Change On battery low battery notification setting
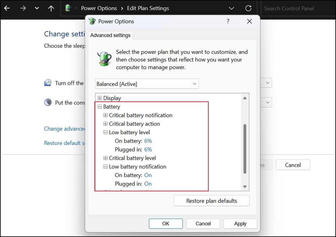The image size is (336, 237). click(148, 175)
